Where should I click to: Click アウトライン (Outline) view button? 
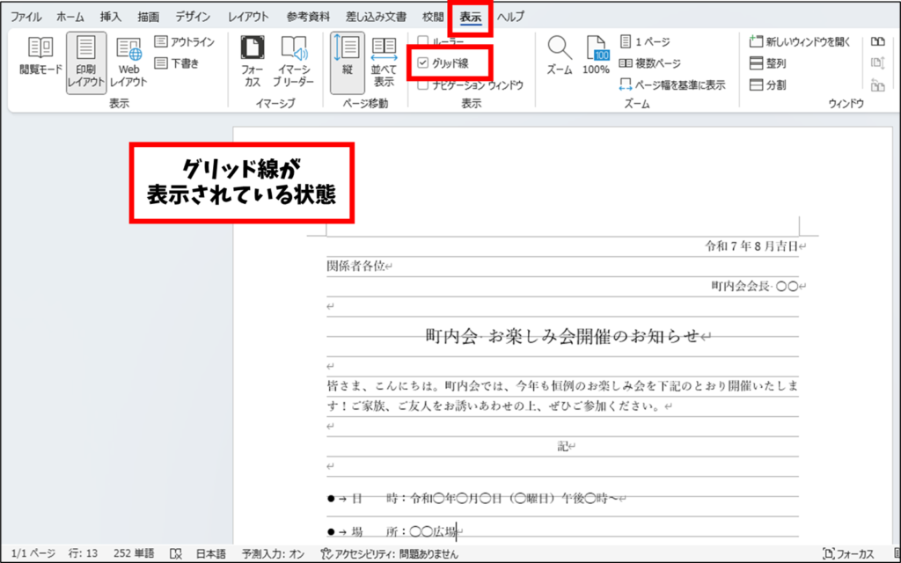point(185,41)
